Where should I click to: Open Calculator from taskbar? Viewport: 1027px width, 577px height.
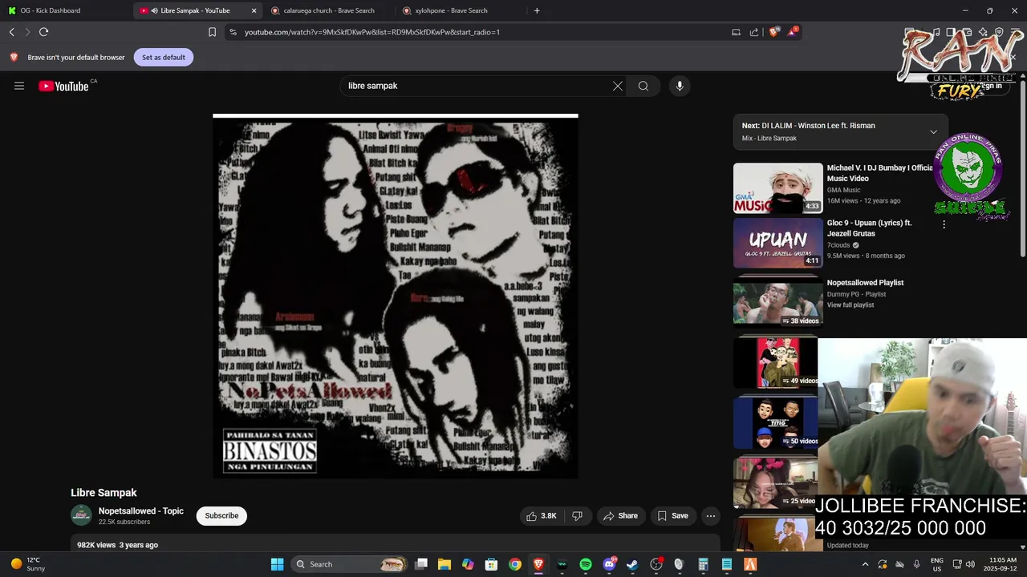point(703,564)
